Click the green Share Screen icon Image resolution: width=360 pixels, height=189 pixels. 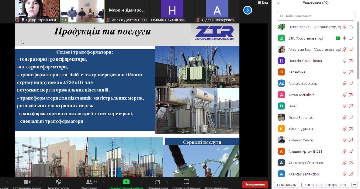[x=126, y=182]
